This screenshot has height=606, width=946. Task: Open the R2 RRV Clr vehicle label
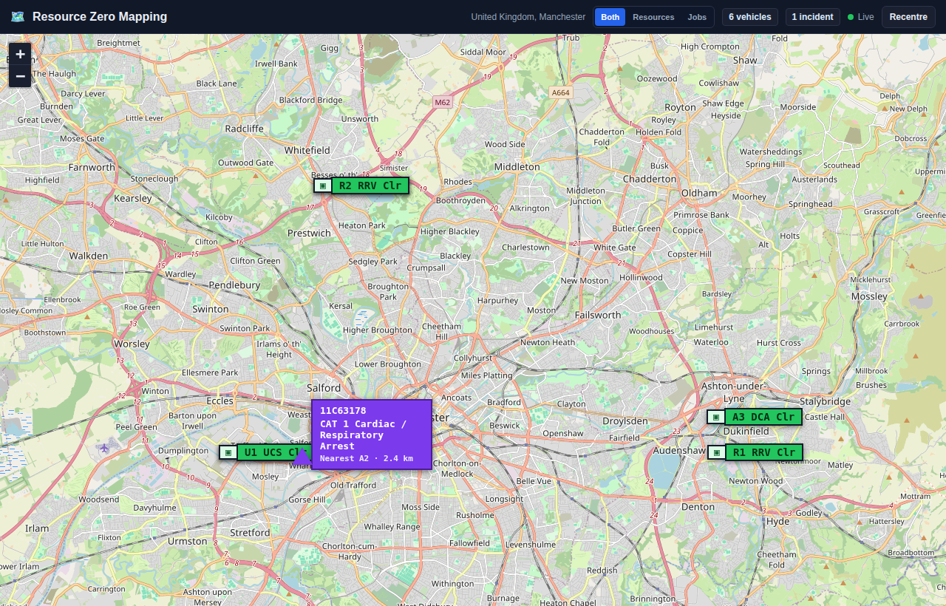(370, 185)
